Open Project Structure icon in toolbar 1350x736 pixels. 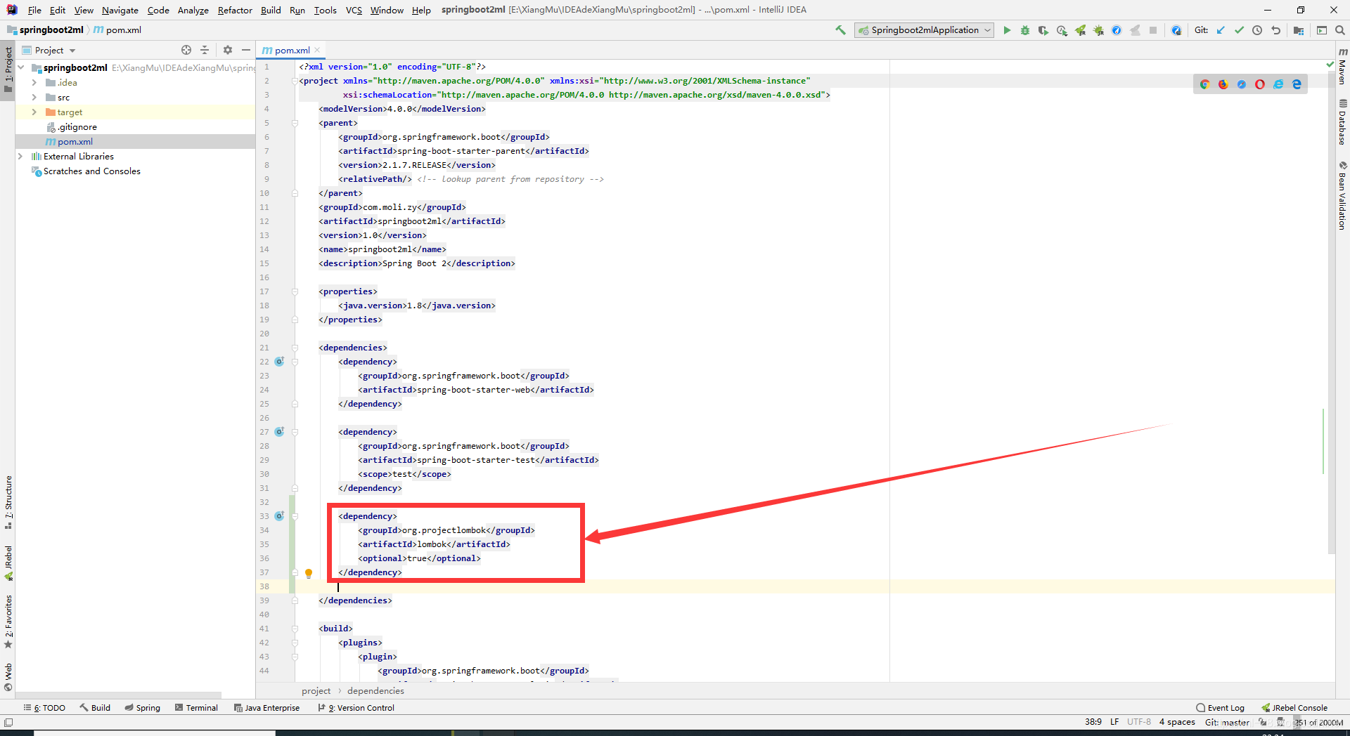pos(1299,30)
